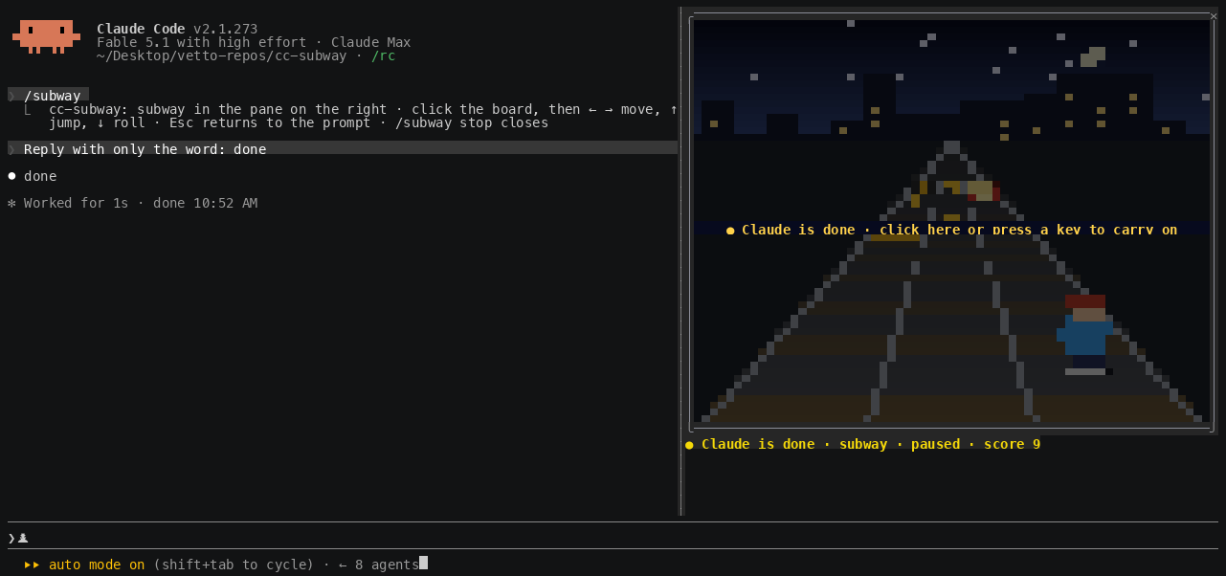
Task: Click the 'cc-subway: subway in the pane on the right' description line
Action: (363, 116)
